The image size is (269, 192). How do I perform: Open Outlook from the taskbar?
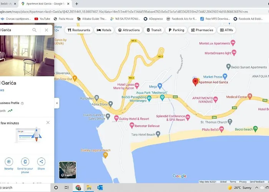coord(100,188)
